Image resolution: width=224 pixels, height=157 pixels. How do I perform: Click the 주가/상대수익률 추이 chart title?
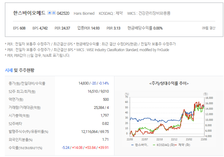pyautogui.click(x=169, y=83)
